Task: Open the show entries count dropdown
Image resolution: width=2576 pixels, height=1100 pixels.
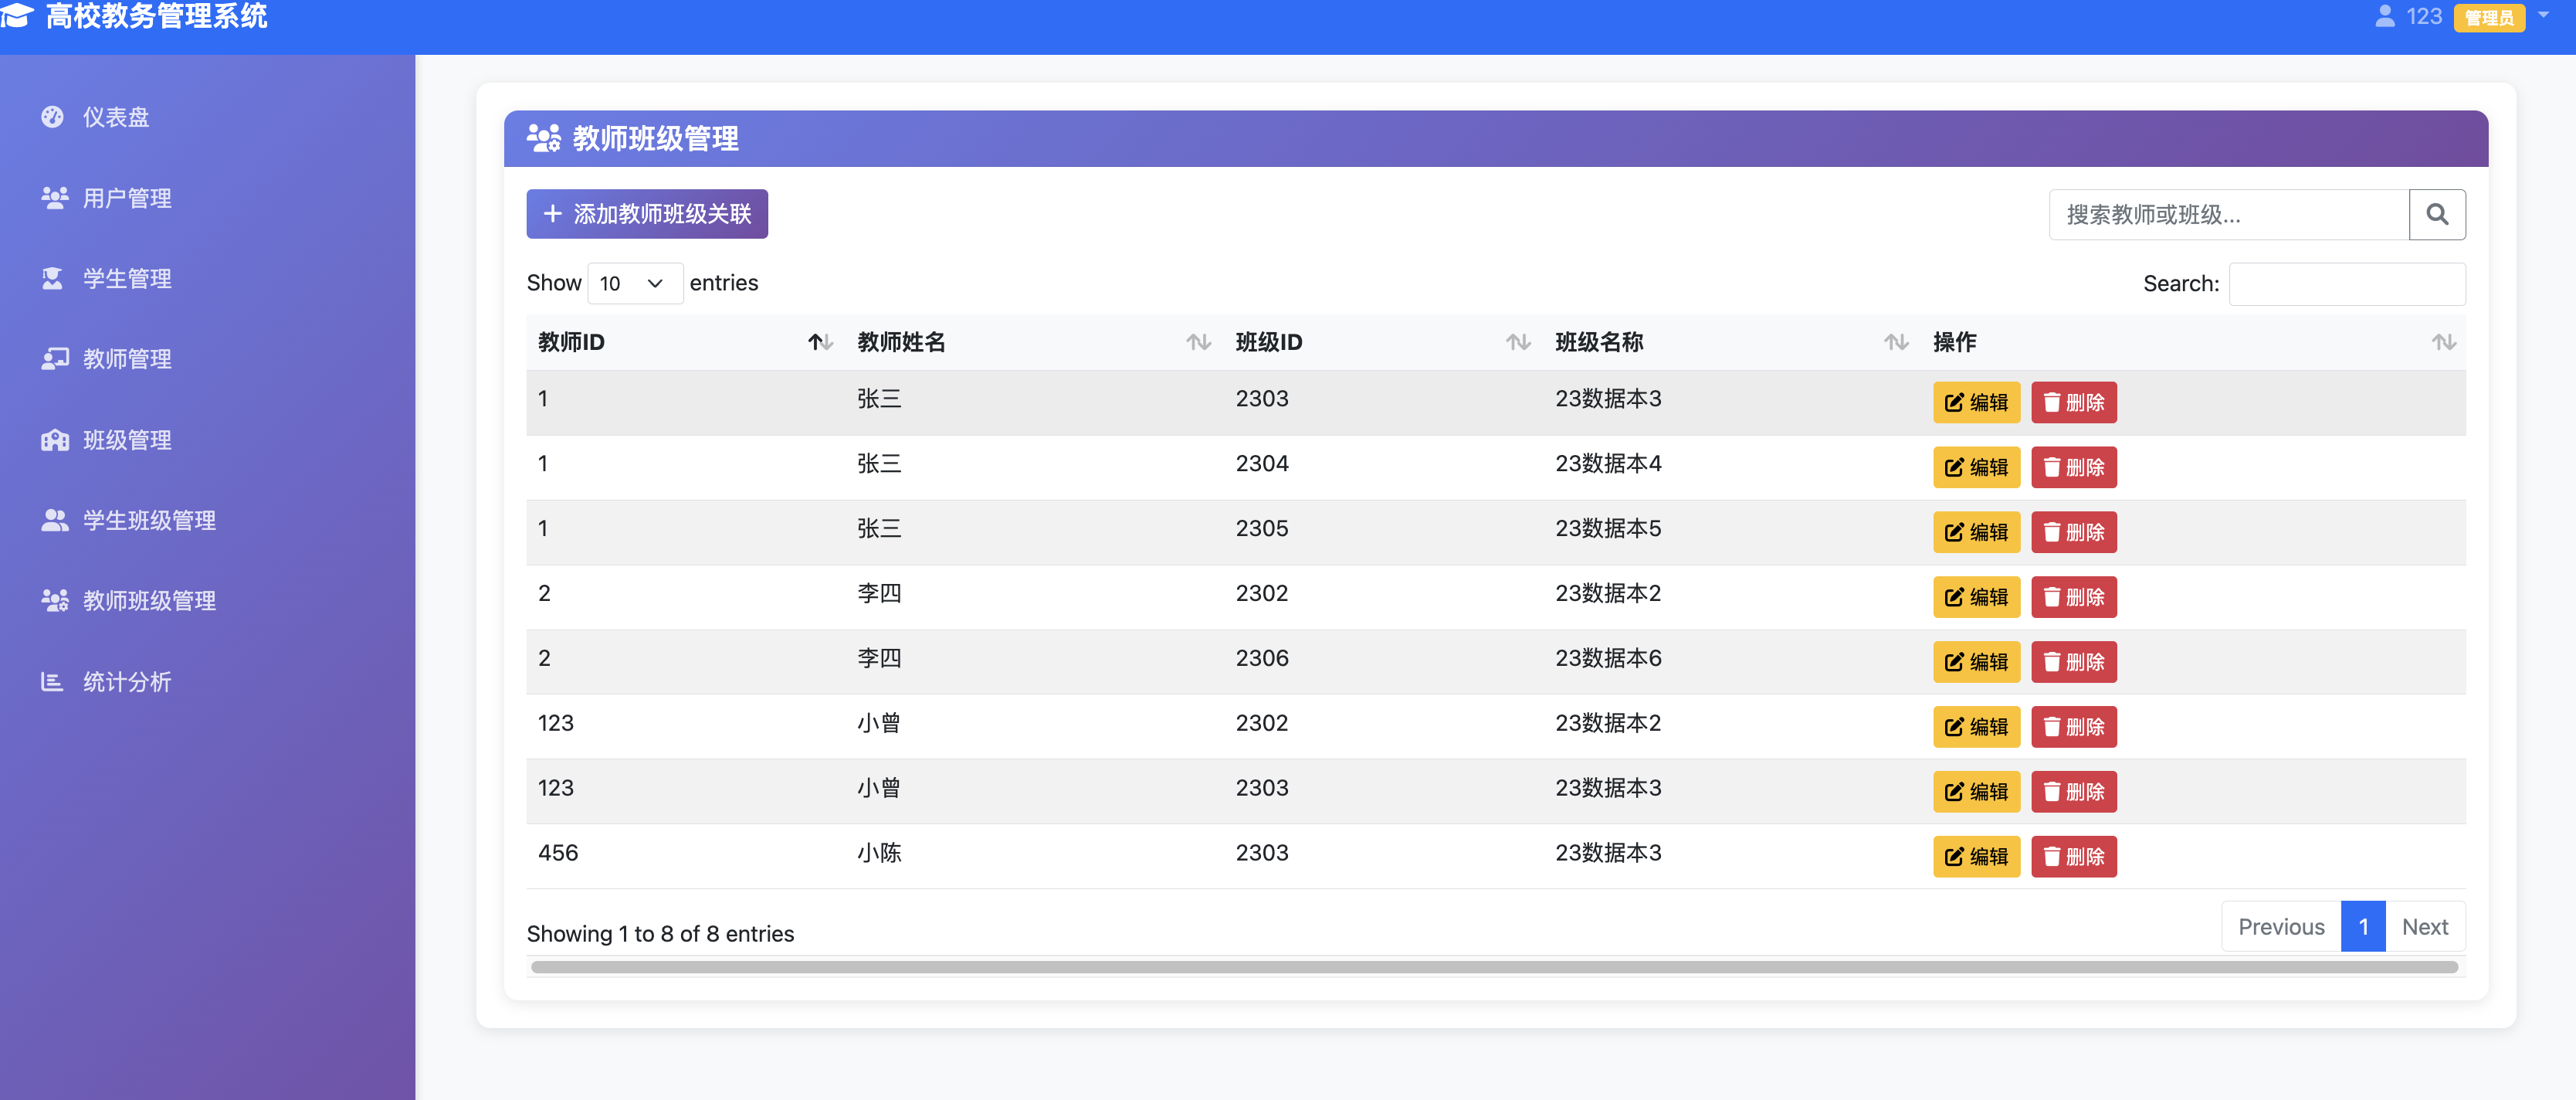Action: click(x=634, y=283)
